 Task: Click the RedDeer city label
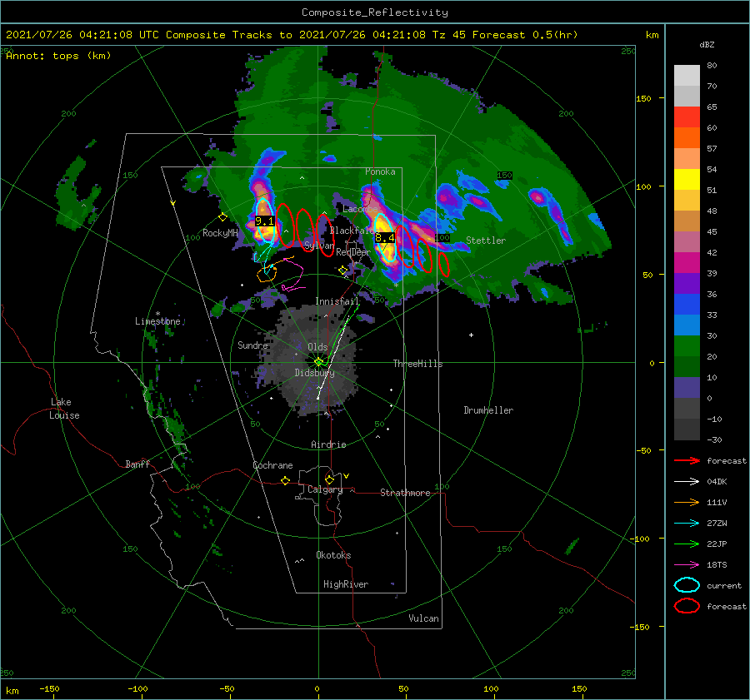(x=353, y=252)
